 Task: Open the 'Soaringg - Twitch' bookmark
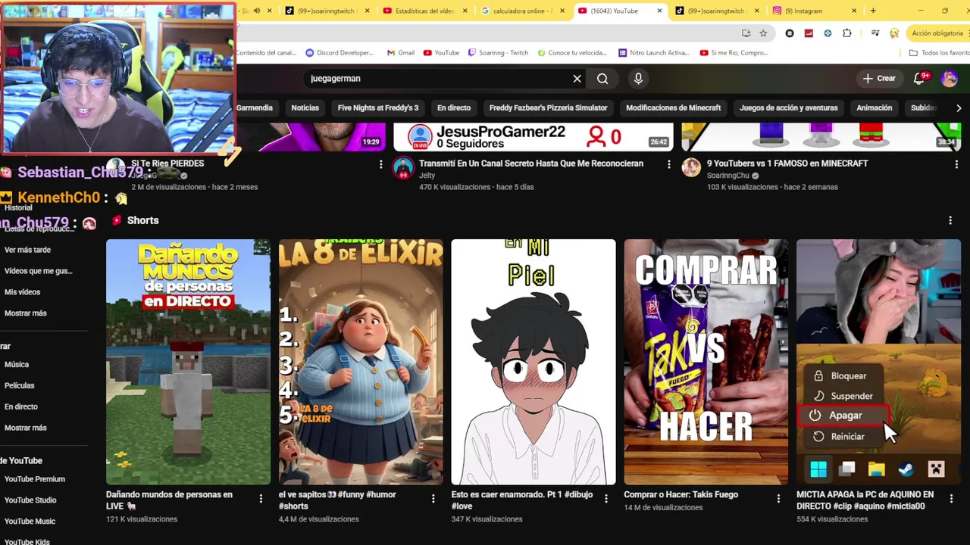498,53
